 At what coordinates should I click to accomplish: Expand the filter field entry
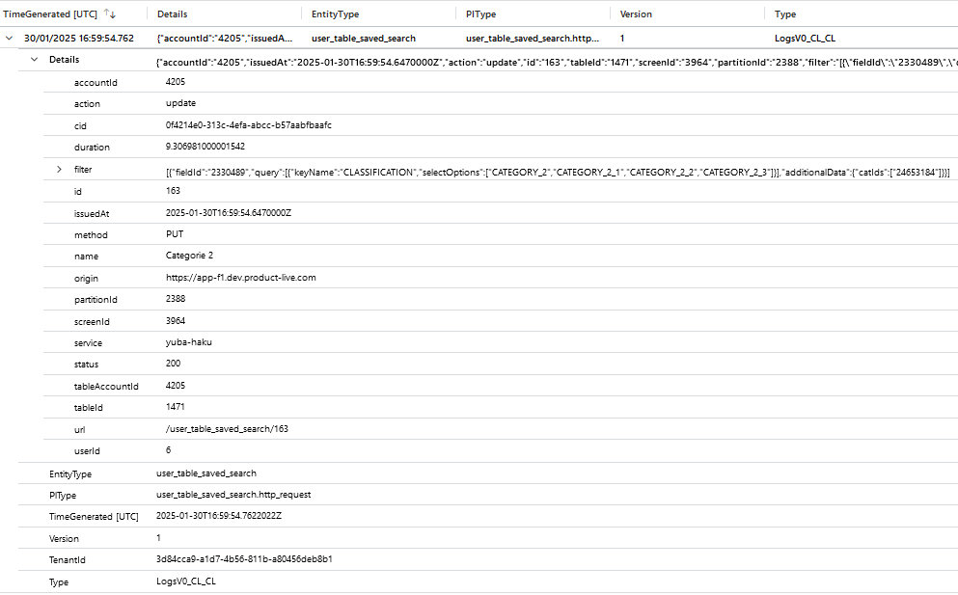pos(58,169)
